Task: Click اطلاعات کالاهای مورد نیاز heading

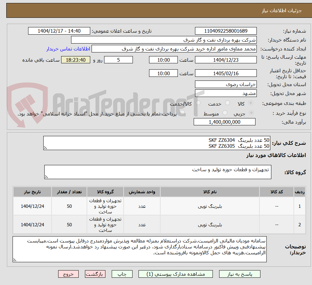Action: tap(276, 155)
